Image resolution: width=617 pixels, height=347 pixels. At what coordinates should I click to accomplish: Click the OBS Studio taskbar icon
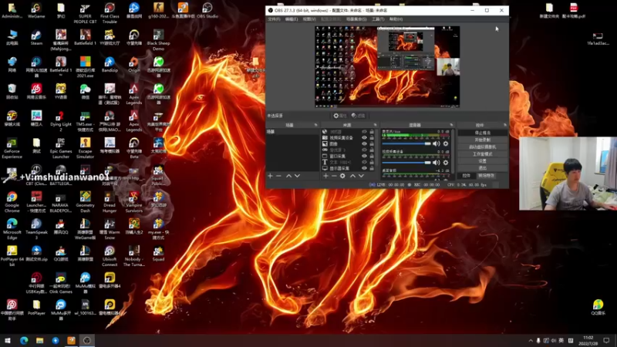pos(87,340)
